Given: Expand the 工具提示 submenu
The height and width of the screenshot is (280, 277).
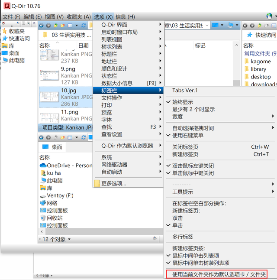Looking at the screenshot, I should pos(220,192).
